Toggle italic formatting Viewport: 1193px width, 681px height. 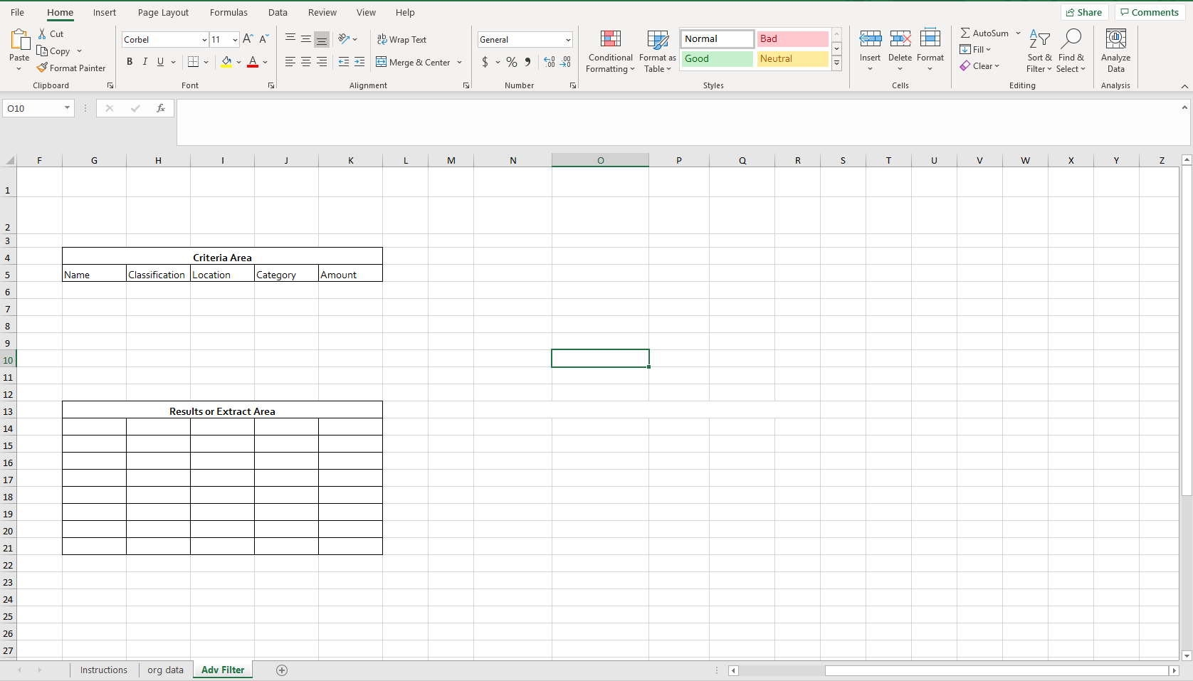coord(144,62)
